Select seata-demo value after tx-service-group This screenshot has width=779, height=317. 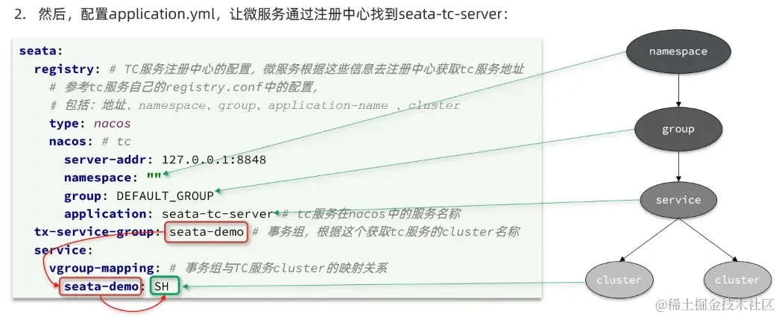pyautogui.click(x=206, y=232)
